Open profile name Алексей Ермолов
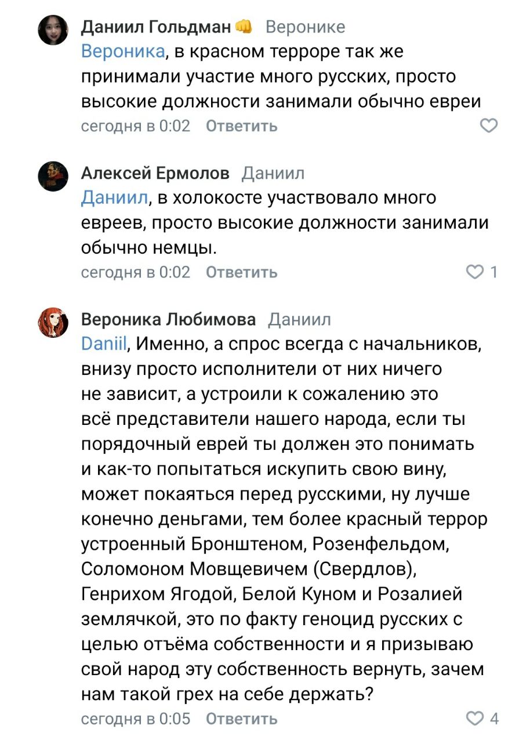519x743 pixels. [x=155, y=173]
